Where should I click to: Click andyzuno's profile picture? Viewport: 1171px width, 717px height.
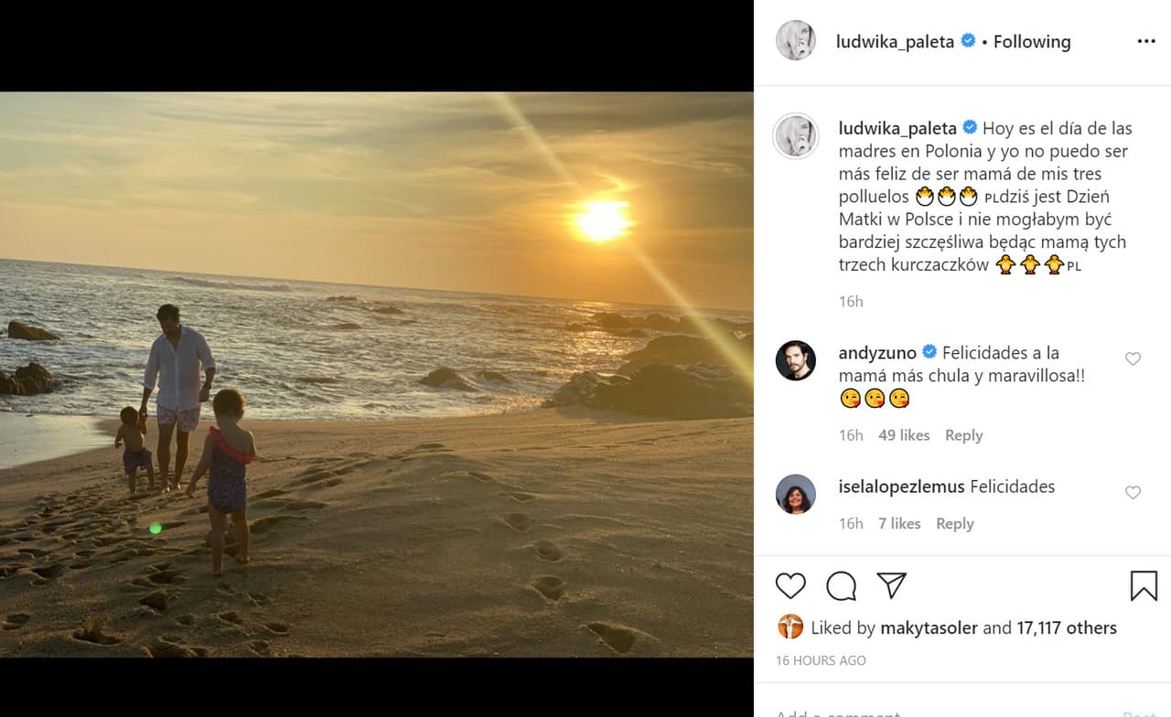point(795,357)
